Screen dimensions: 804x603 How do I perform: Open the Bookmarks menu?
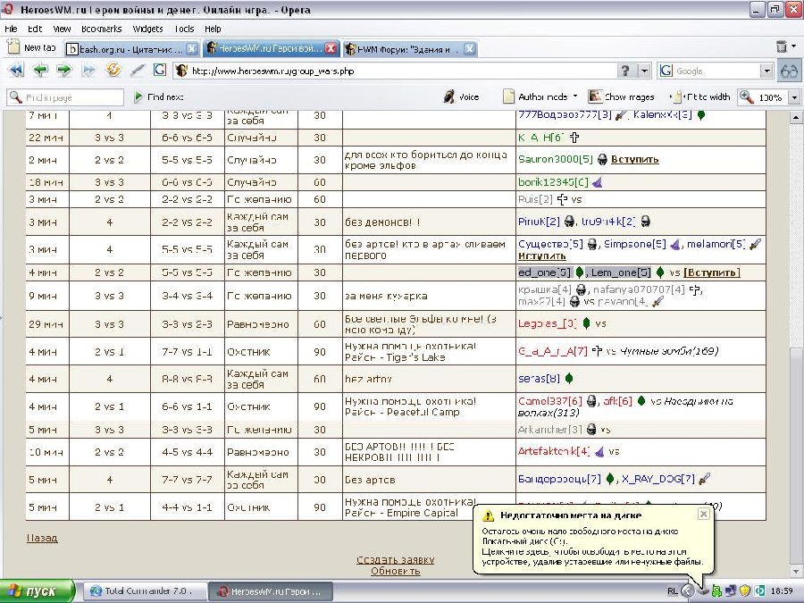[101, 29]
